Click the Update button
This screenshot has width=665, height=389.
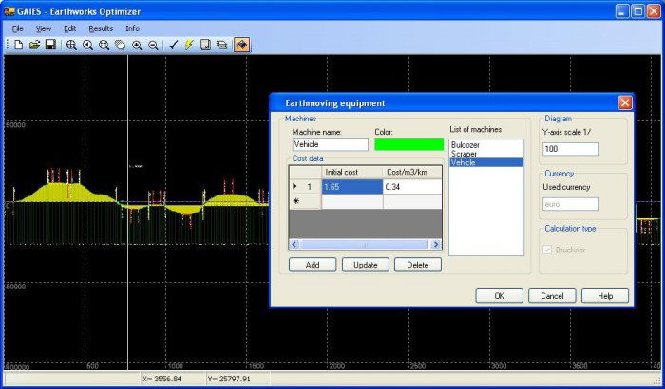[365, 265]
